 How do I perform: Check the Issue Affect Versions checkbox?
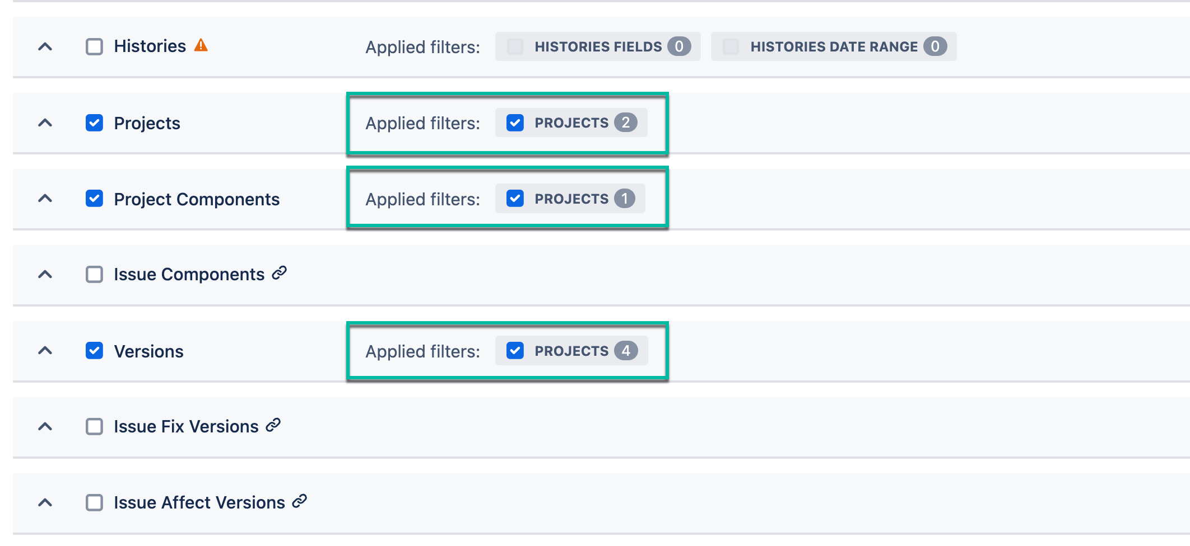tap(94, 502)
